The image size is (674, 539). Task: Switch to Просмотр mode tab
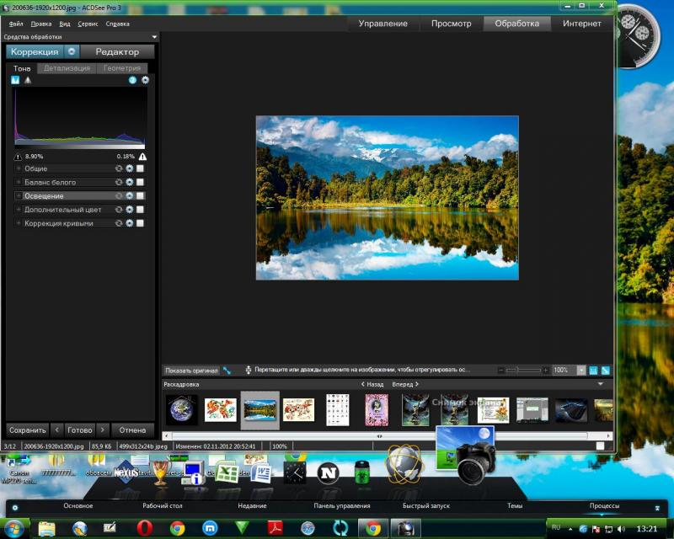click(x=451, y=24)
